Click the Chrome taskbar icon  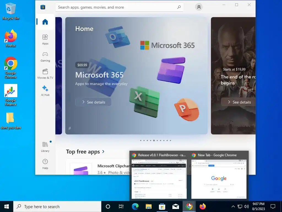click(189, 206)
